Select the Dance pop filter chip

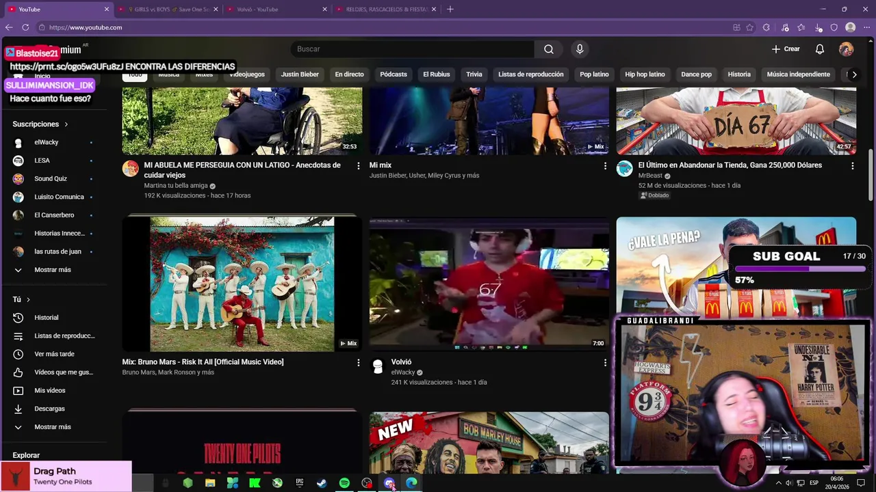696,74
